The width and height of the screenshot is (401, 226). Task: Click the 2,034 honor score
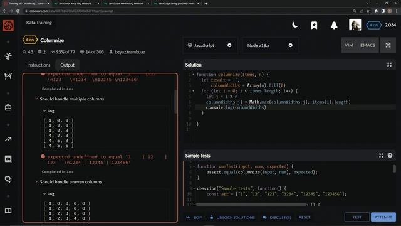[x=390, y=25]
